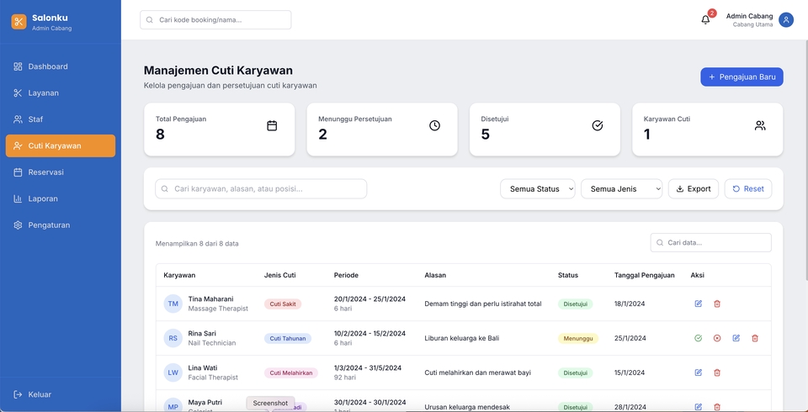Approve Rina Sari's leave with checkmark icon
The width and height of the screenshot is (808, 412).
tap(699, 338)
